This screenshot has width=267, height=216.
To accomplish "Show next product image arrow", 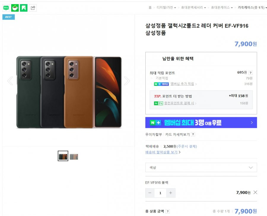I will click(127, 81).
